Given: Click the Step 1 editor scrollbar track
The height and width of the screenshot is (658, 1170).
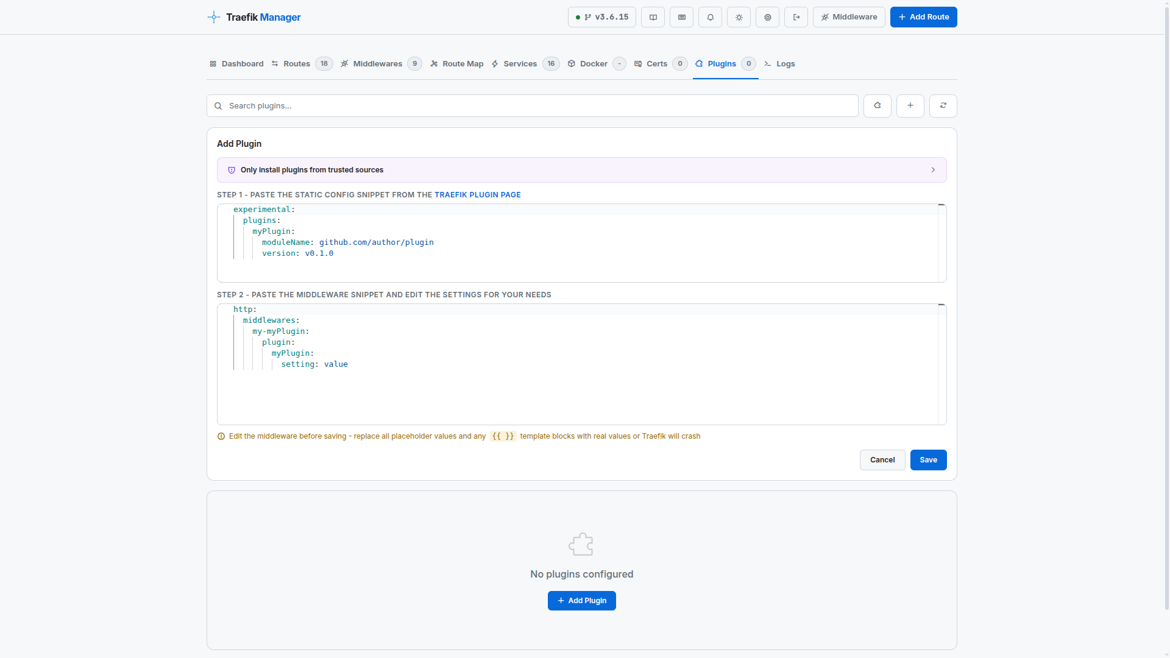Looking at the screenshot, I should [x=942, y=243].
